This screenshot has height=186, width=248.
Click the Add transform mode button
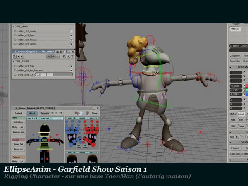coord(233,120)
